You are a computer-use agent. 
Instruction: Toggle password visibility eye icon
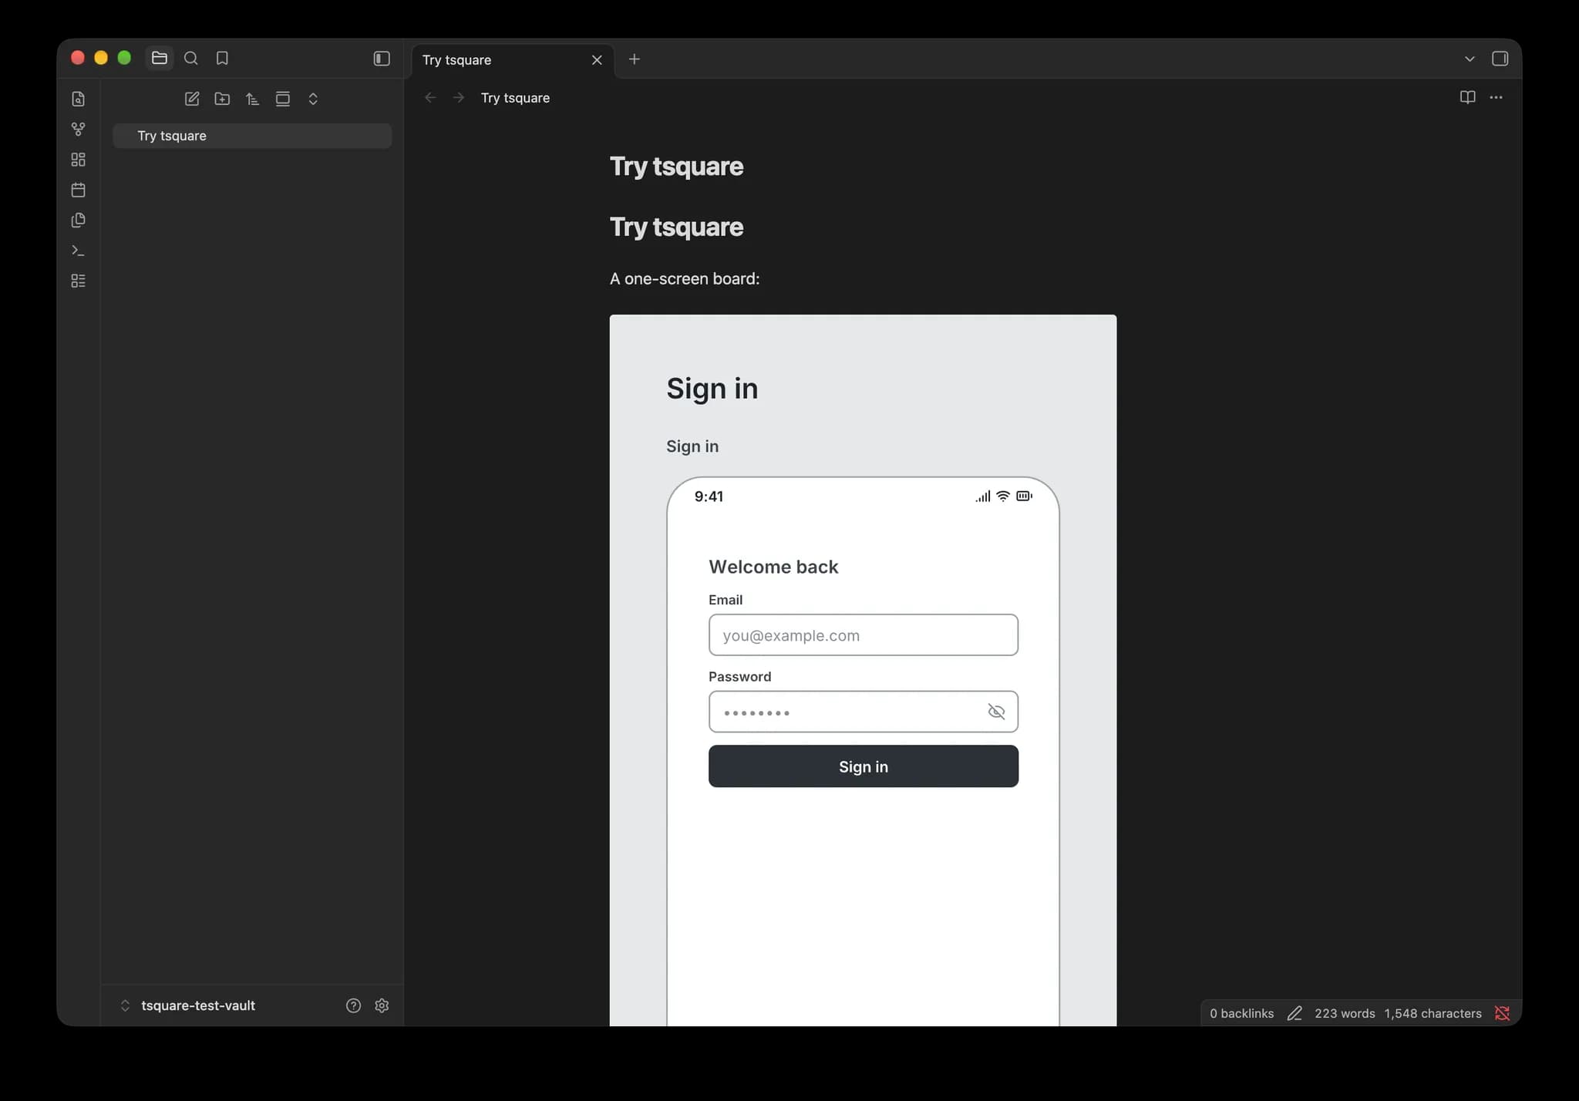pyautogui.click(x=996, y=711)
